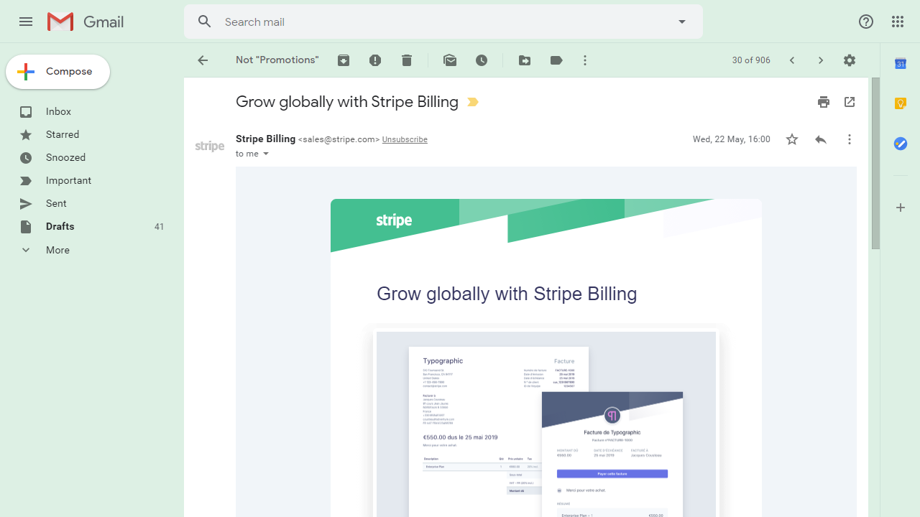Click the invoice preview image
This screenshot has width=920, height=517.
point(546,424)
